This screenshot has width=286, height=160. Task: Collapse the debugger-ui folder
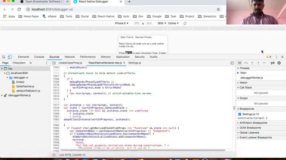pos(7,78)
